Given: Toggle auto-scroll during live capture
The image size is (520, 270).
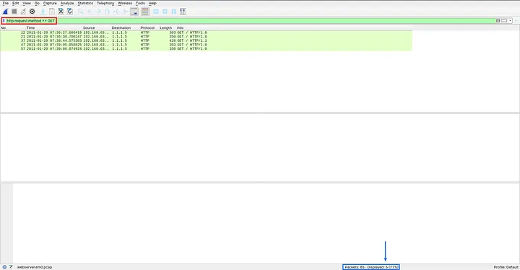Looking at the screenshot, I should (134, 12).
